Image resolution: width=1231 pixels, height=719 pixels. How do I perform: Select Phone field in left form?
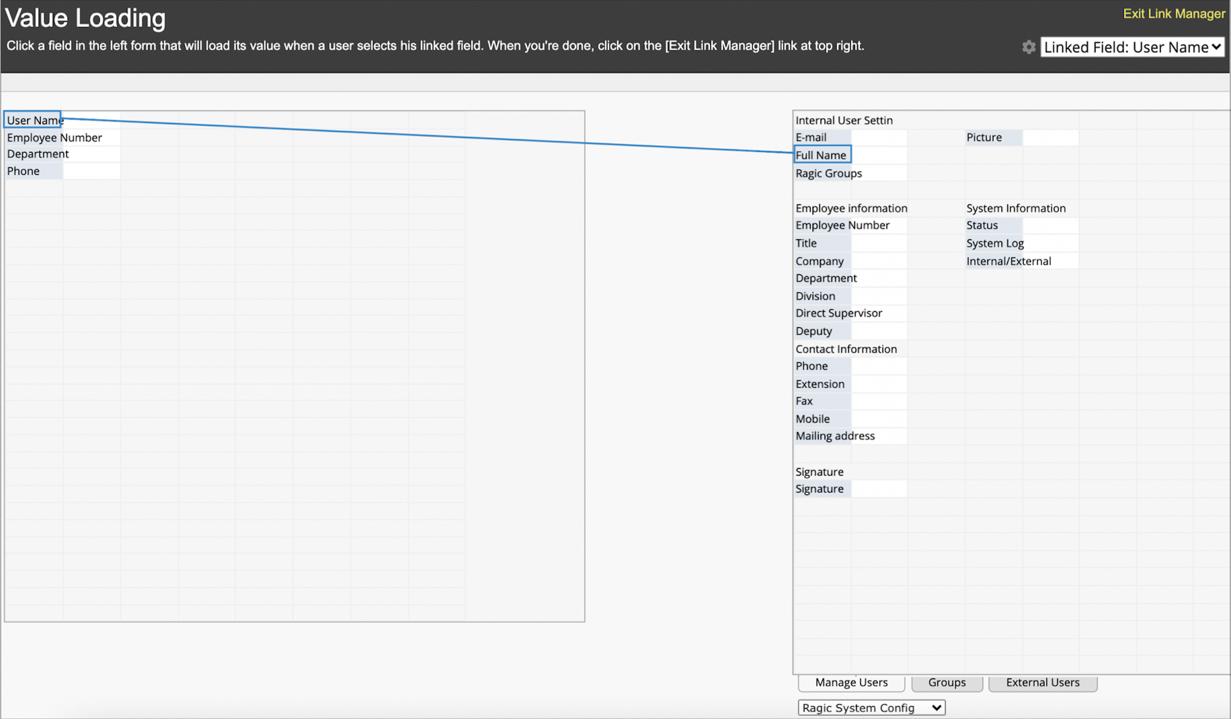(x=23, y=171)
